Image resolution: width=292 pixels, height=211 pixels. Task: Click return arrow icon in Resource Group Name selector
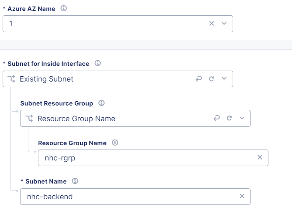click(x=216, y=118)
